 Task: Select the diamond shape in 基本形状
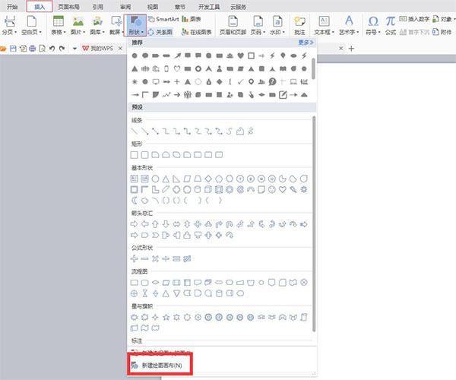[208, 179]
